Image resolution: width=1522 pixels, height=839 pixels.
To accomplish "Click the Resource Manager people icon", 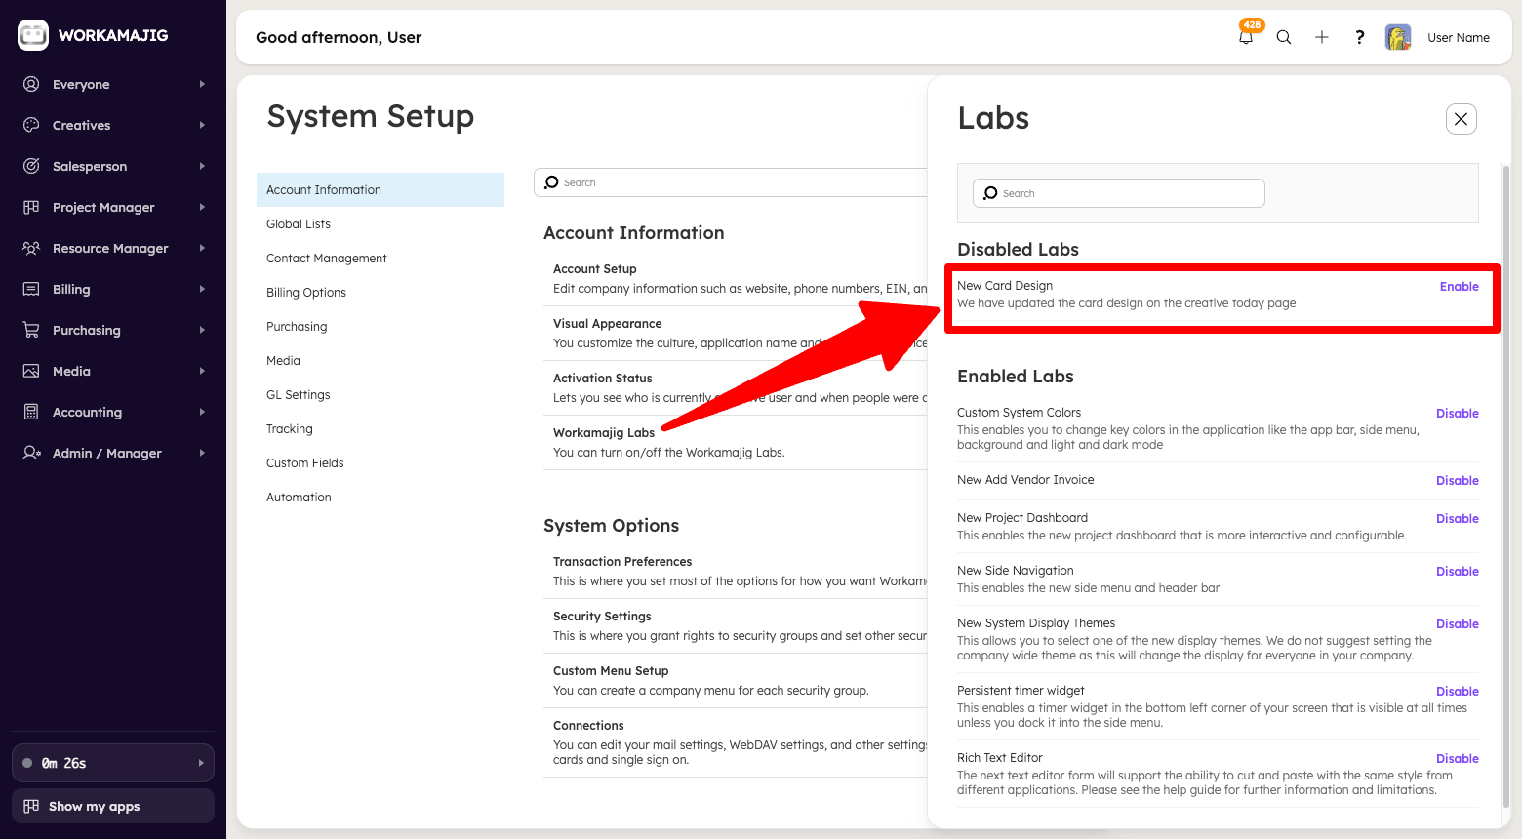I will [31, 248].
